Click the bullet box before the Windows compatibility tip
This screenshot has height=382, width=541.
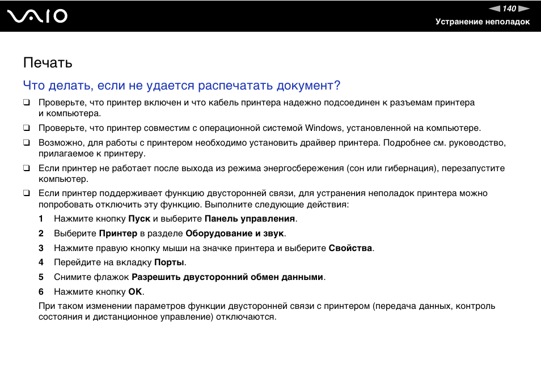pos(26,129)
